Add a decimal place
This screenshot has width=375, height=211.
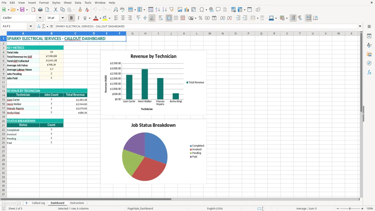pos(222,18)
